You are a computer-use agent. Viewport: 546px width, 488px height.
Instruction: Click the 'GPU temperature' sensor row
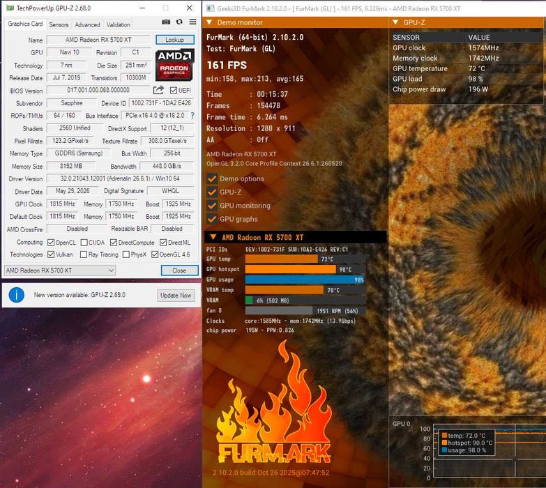pyautogui.click(x=467, y=68)
